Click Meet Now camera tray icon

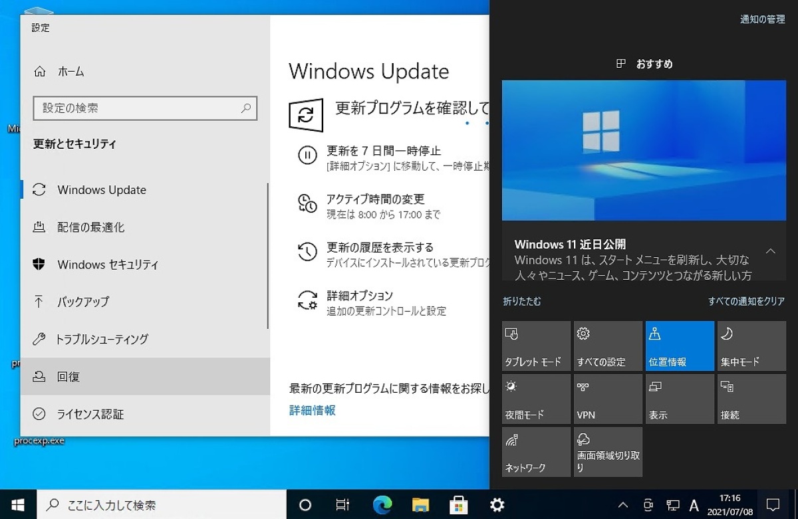[x=649, y=505]
